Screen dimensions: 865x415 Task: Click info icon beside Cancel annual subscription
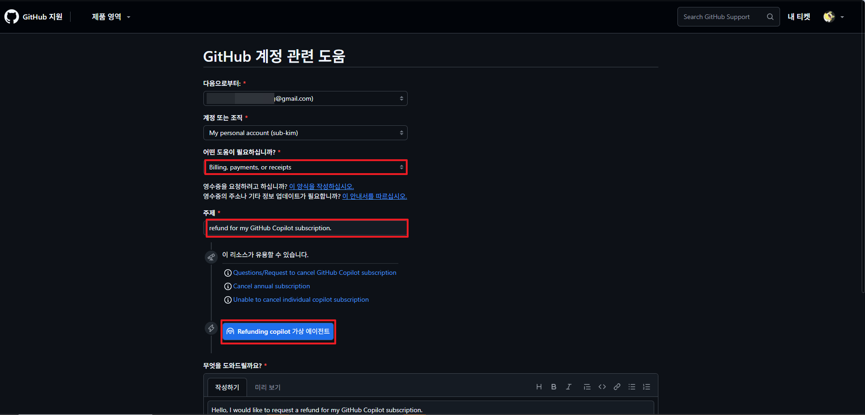click(228, 286)
